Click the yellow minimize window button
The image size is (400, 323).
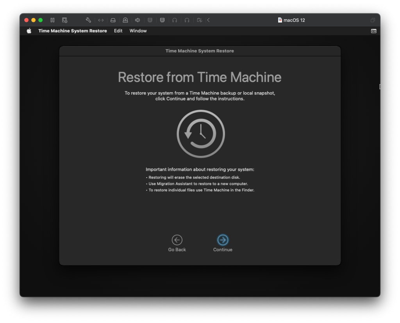[34, 20]
